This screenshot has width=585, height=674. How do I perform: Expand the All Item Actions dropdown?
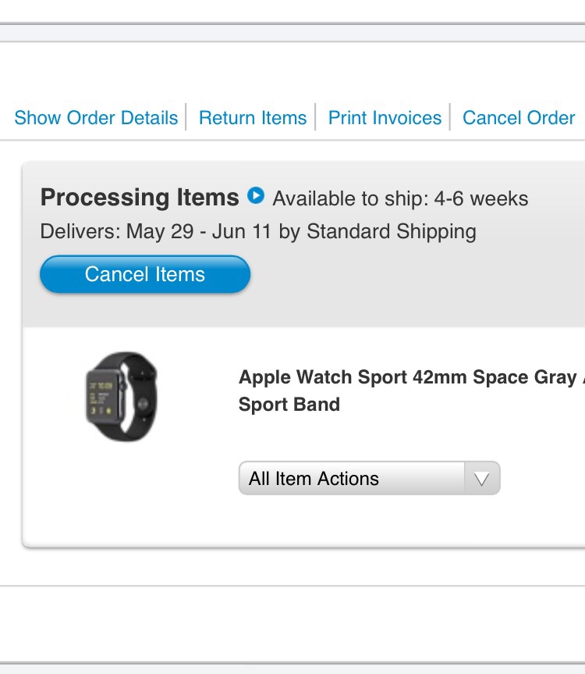369,478
